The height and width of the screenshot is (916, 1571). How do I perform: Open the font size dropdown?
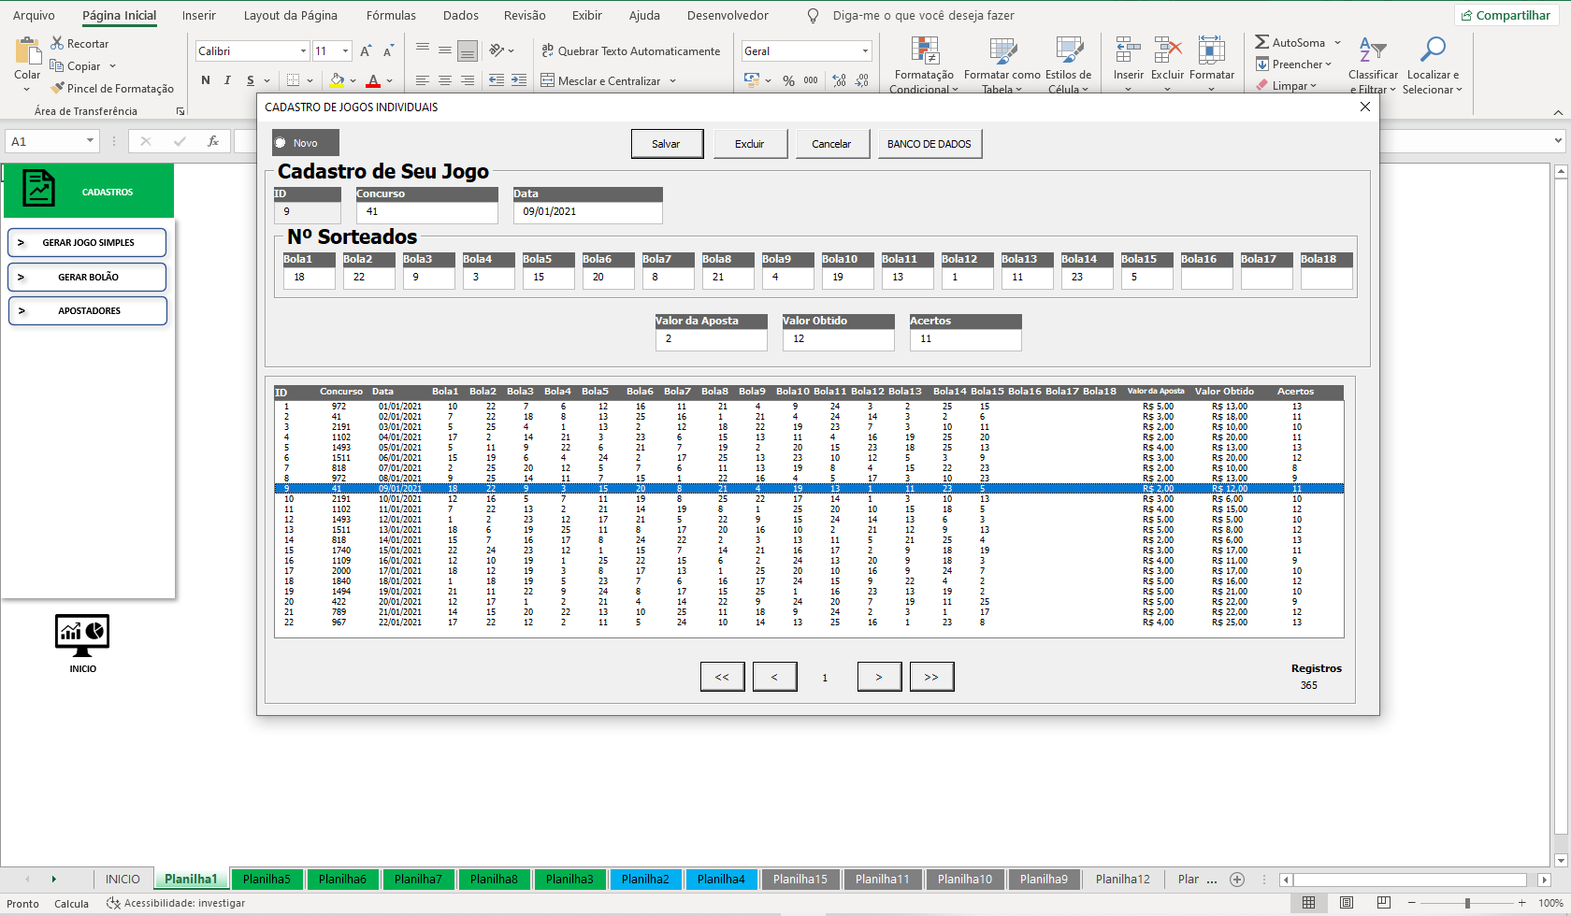[x=345, y=51]
